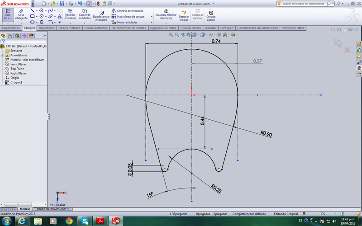This screenshot has width=362, height=226.
Task: Click Reparar croquis icon
Action: 184,14
